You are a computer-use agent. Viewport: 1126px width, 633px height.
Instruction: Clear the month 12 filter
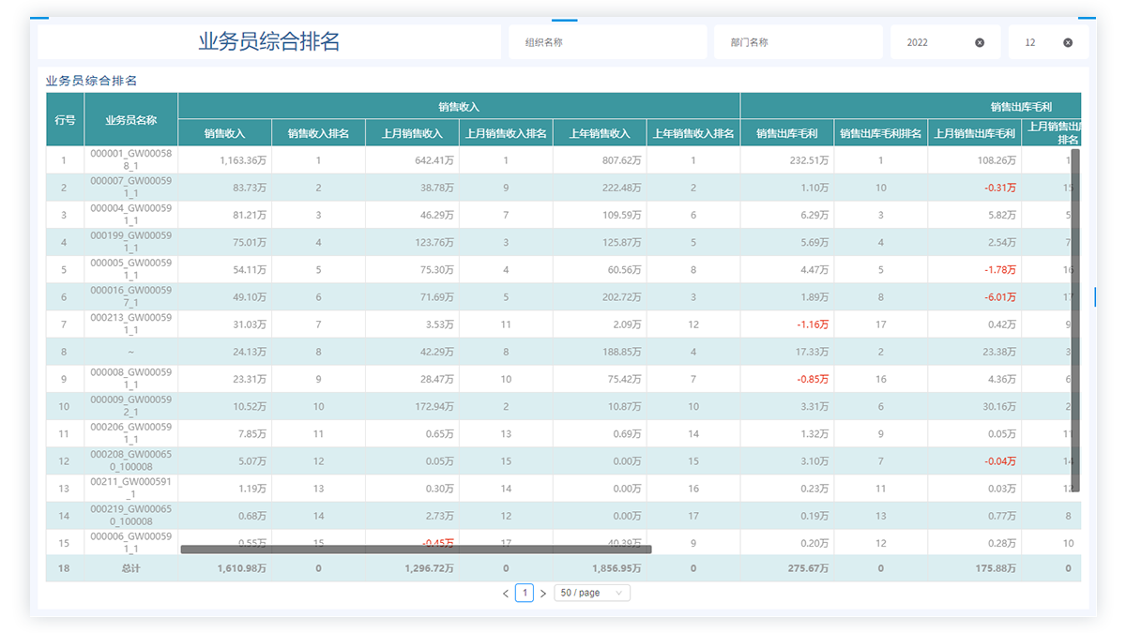point(1068,42)
